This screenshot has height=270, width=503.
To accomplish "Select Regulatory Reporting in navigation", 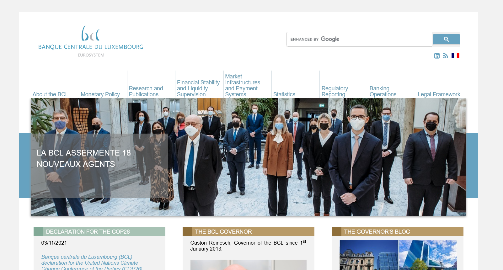I will (334, 91).
